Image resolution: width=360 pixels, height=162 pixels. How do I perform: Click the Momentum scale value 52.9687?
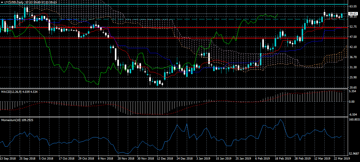[x=354, y=153]
